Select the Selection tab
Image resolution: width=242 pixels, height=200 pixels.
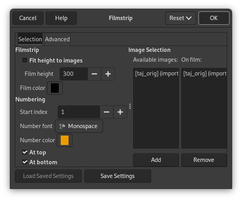(30, 39)
